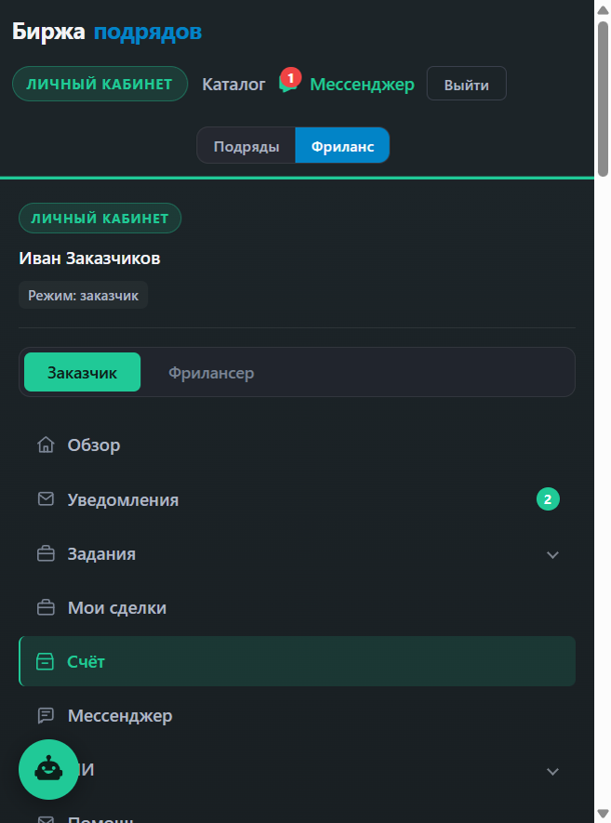Viewport: 611px width, 823px height.
Task: Click the green notifications count badge
Action: pyautogui.click(x=548, y=499)
